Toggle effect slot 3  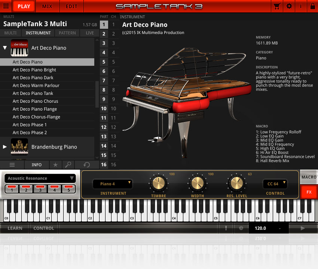point(40,189)
